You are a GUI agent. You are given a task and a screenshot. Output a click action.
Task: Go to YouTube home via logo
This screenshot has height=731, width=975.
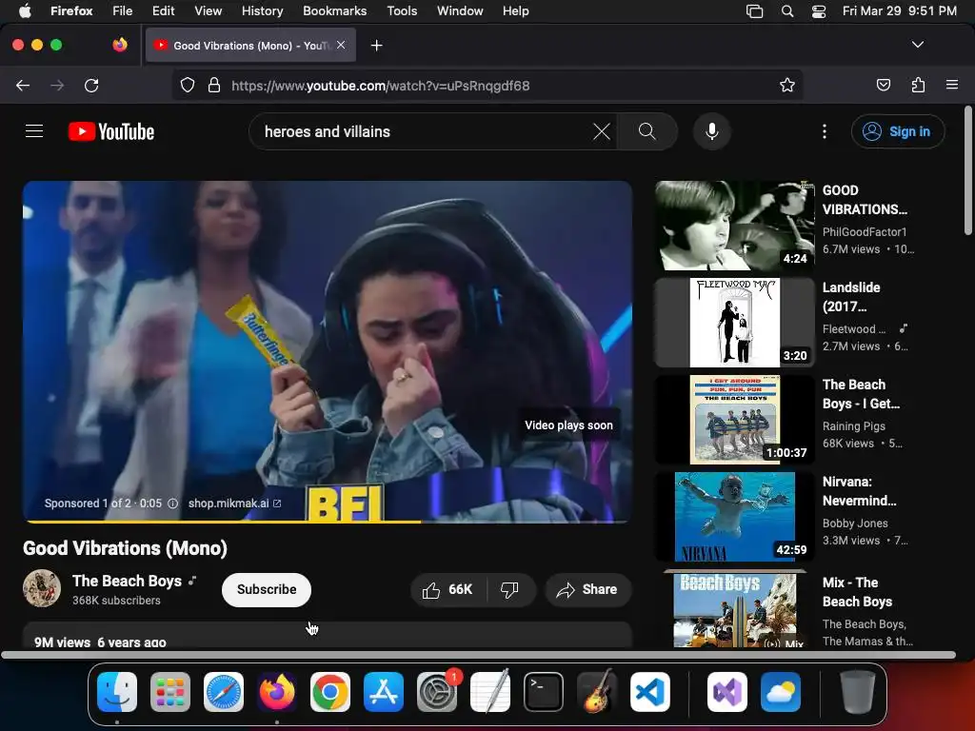tap(111, 131)
